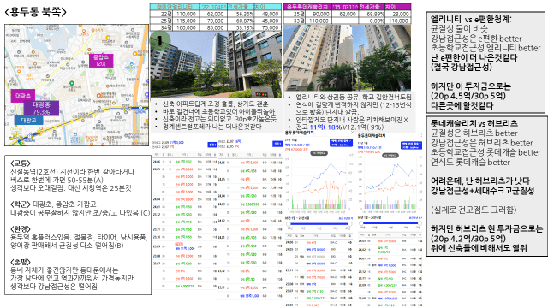Click the bullet '신축 아파트답게 조경 훌륭, 상가도 괜춘'
The height and width of the screenshot is (308, 548).
pyautogui.click(x=215, y=104)
